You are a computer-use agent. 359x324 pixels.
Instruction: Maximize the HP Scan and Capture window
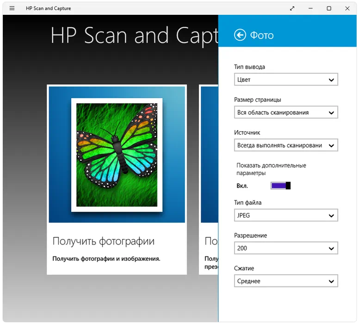[x=329, y=8]
